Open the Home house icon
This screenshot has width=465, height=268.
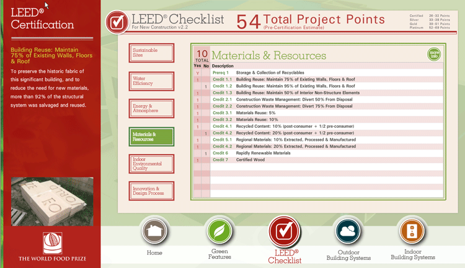(154, 231)
